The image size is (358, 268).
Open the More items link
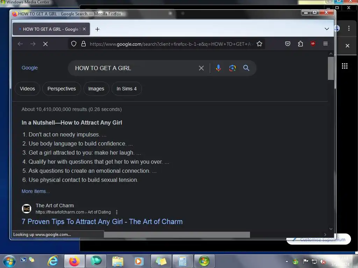coord(36,191)
